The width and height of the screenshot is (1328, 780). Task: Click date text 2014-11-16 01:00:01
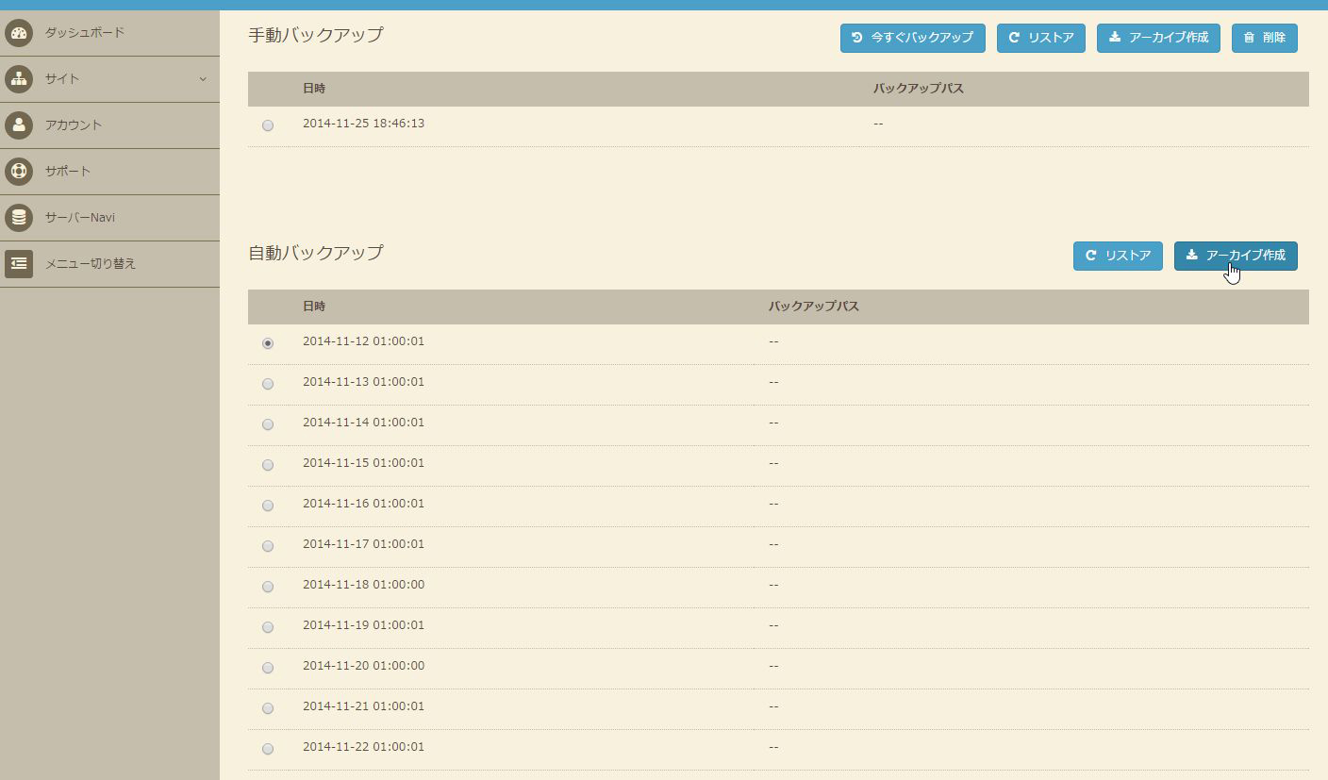pos(363,504)
